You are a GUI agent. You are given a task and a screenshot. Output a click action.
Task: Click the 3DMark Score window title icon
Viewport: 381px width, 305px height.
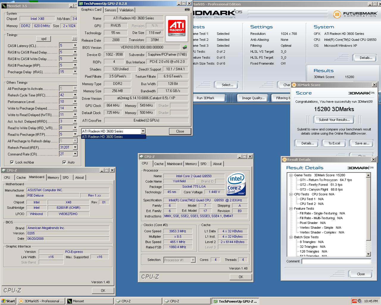pyautogui.click(x=294, y=85)
